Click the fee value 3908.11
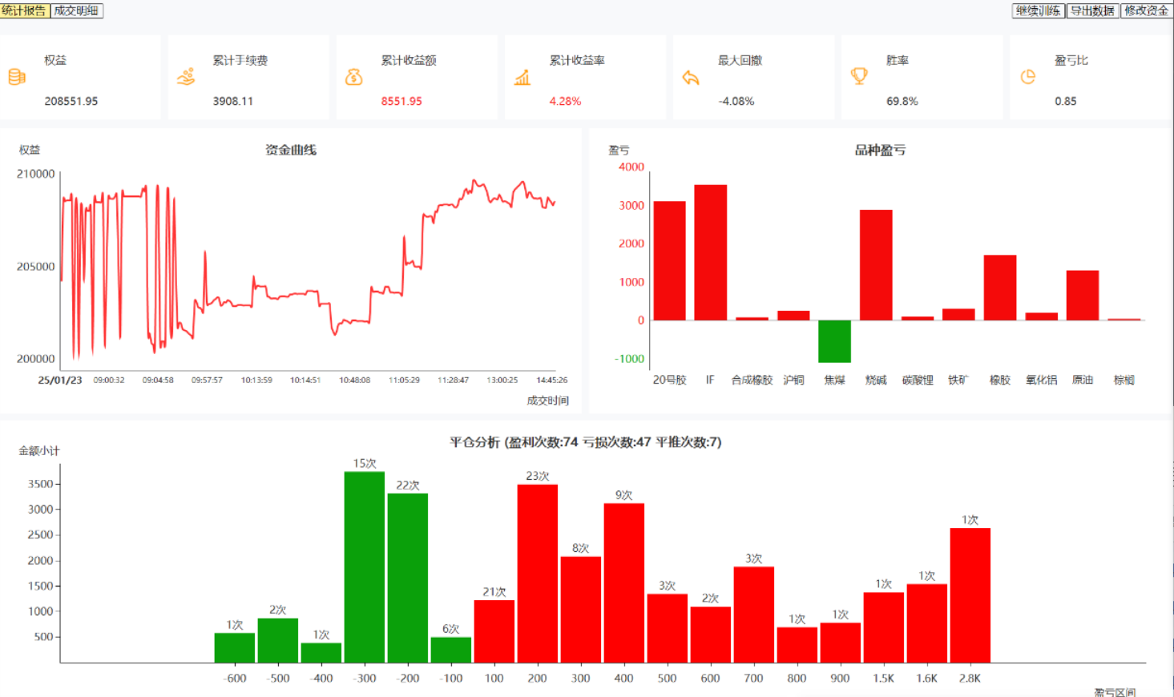Viewport: 1174px width, 697px height. (233, 101)
